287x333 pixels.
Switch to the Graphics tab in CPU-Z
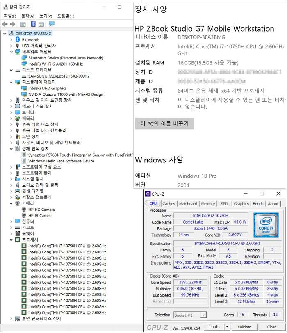tap(241, 204)
